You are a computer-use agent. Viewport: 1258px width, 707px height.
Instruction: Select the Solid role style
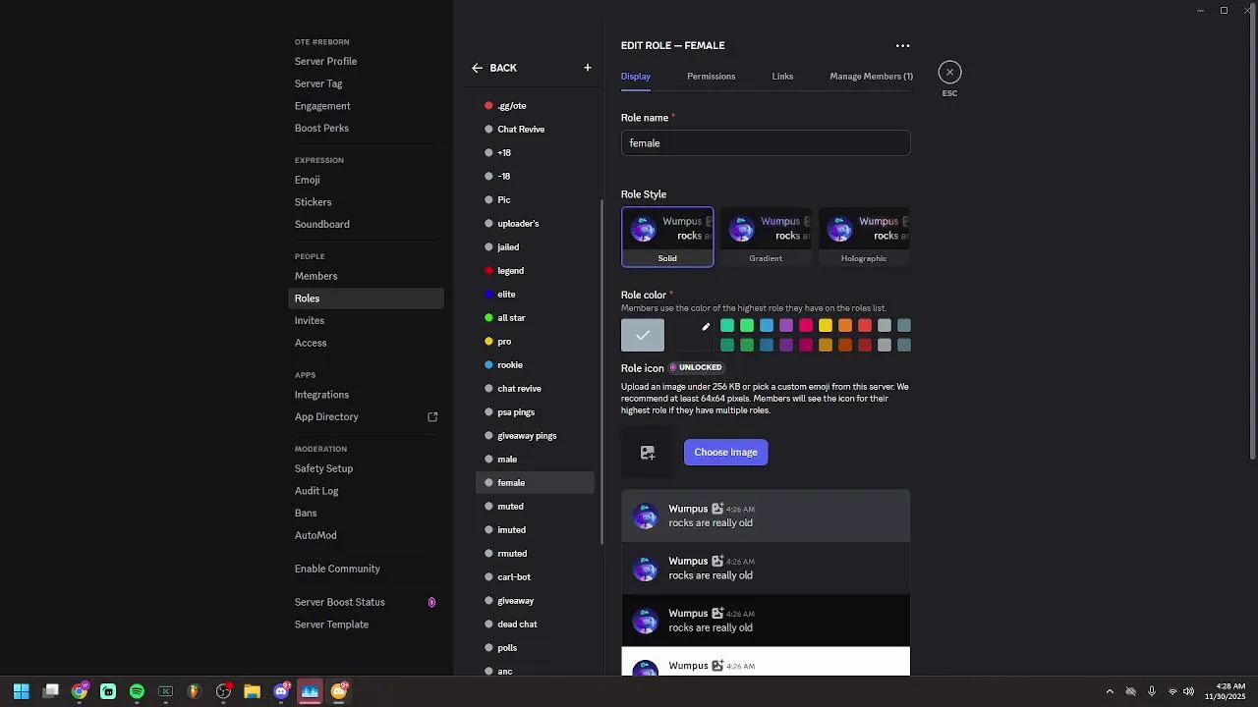pos(667,237)
